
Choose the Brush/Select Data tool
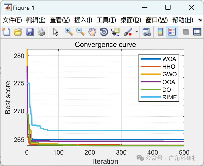(x=128, y=32)
